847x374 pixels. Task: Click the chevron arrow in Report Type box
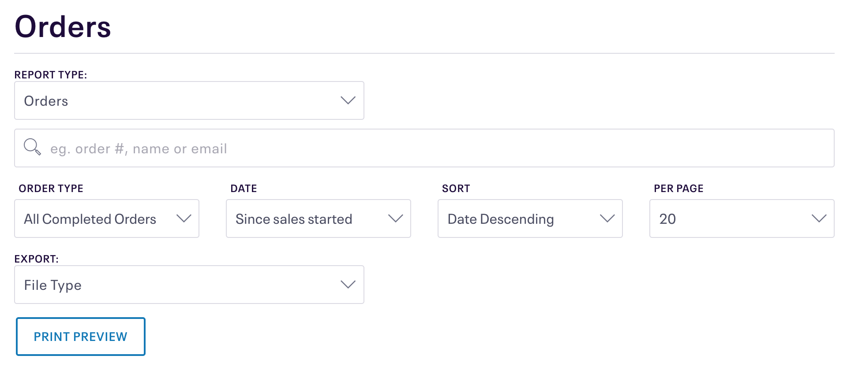coord(348,100)
